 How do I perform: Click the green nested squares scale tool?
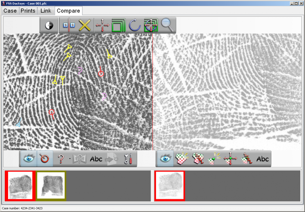point(119,25)
